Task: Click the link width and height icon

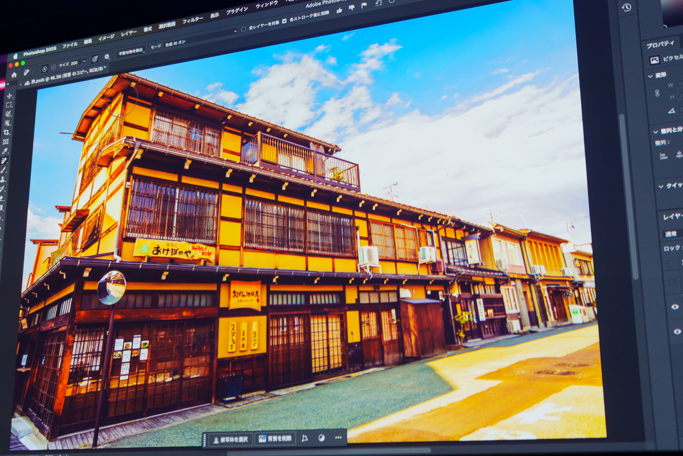Action: [657, 93]
